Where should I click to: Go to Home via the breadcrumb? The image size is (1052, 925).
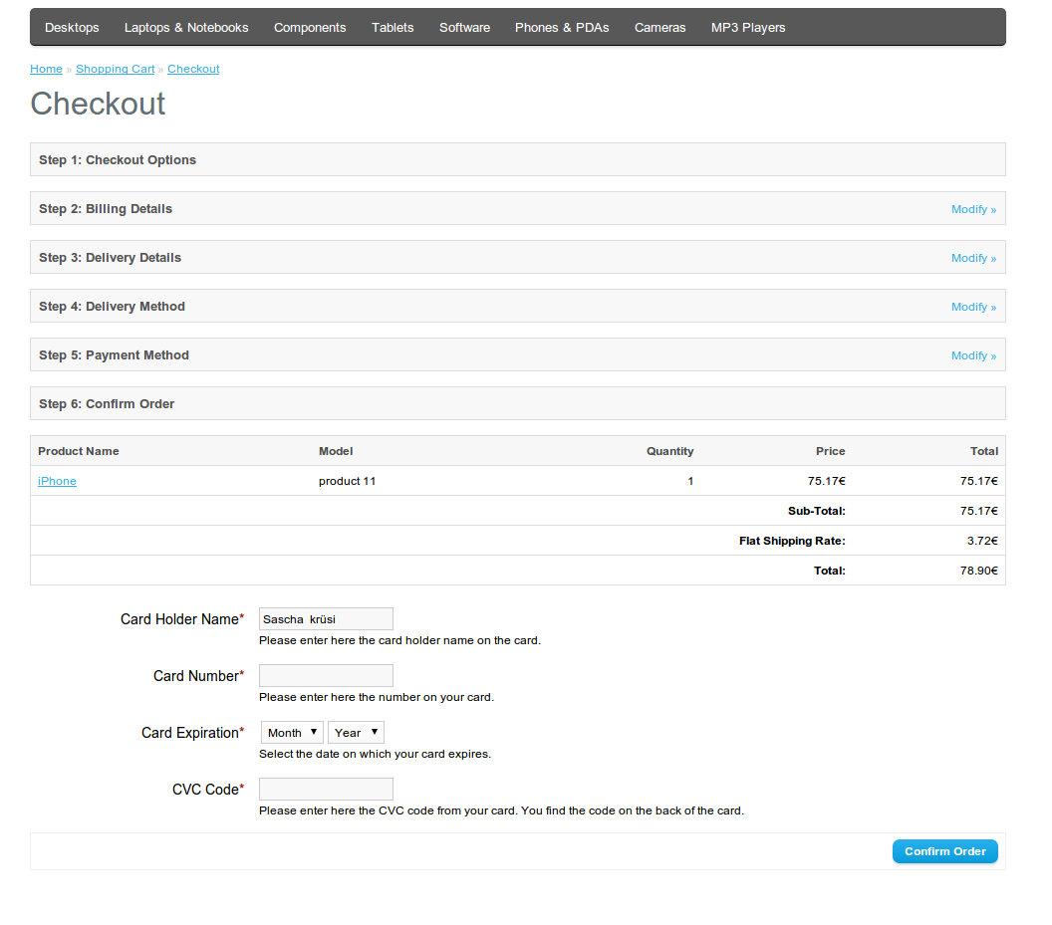click(x=46, y=69)
